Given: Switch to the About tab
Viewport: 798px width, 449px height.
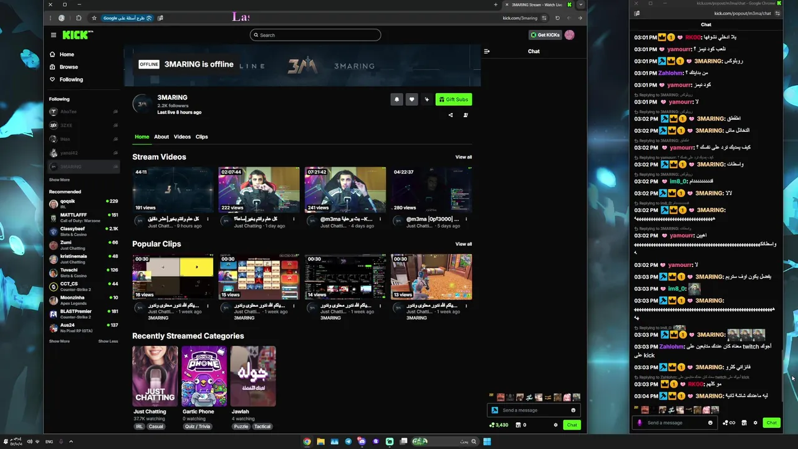Looking at the screenshot, I should point(161,137).
